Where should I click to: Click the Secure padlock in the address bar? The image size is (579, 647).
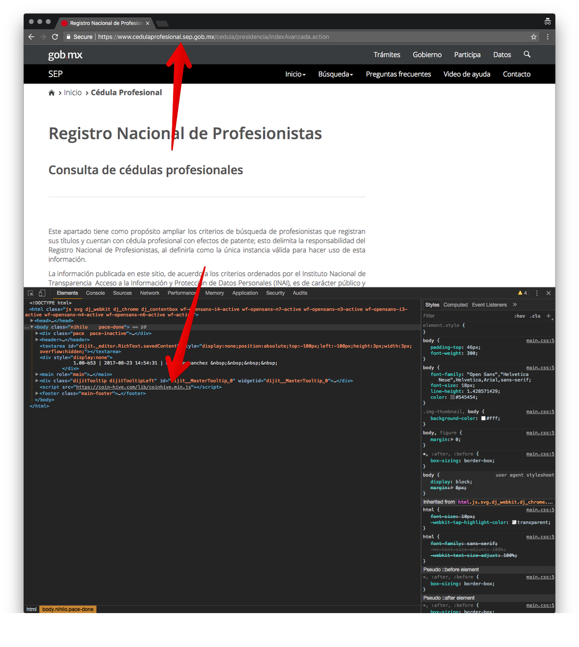68,37
